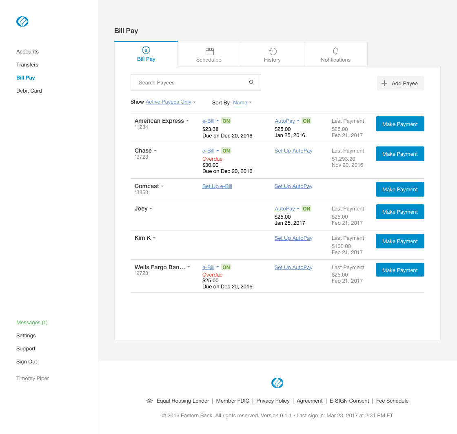Open the Member FDIC footer link

[x=233, y=401]
